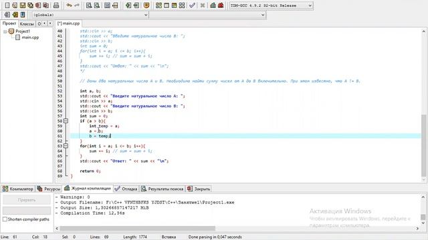428x240 pixels.
Task: Click the Replace toolbar icon
Action: coord(96,5)
